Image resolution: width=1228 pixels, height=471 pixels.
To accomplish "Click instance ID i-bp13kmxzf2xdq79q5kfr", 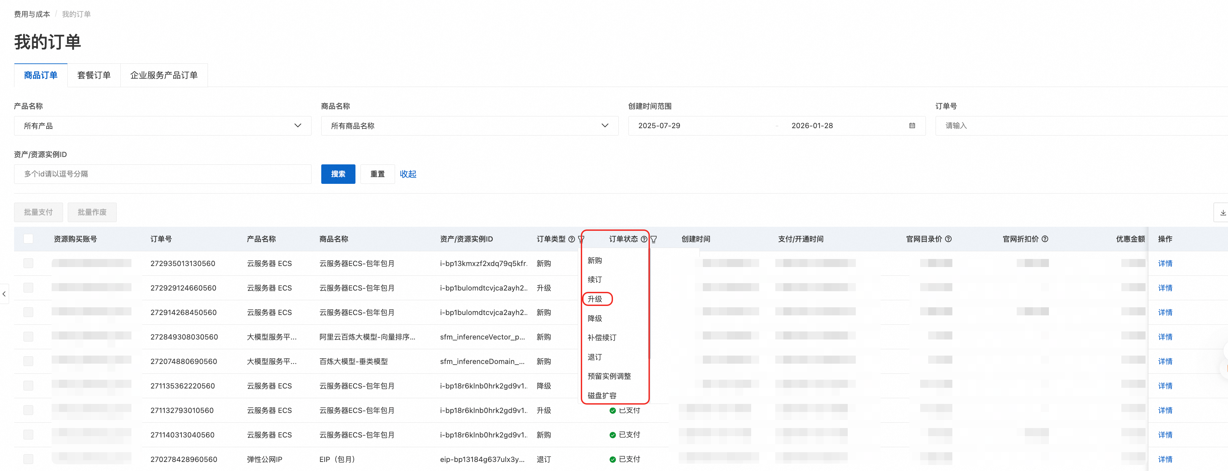I will click(x=483, y=264).
